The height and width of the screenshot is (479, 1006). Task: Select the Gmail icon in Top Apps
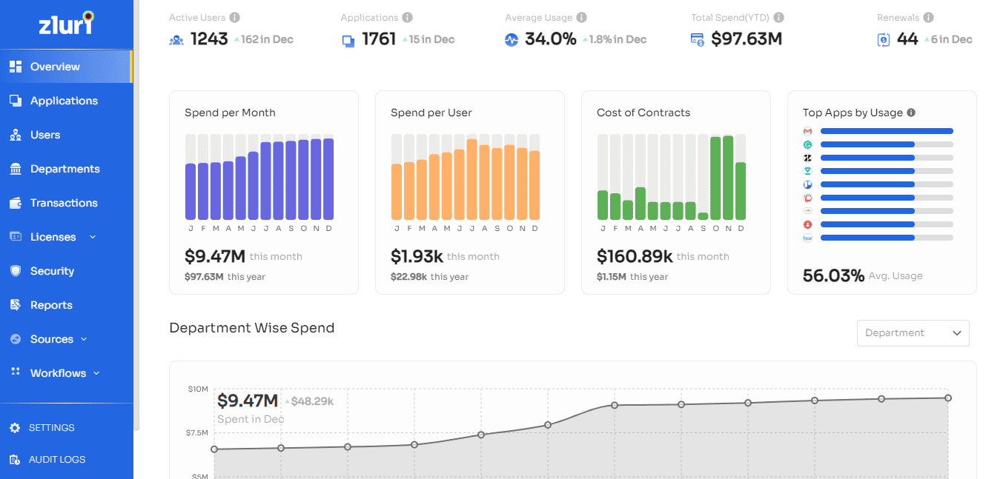click(809, 130)
